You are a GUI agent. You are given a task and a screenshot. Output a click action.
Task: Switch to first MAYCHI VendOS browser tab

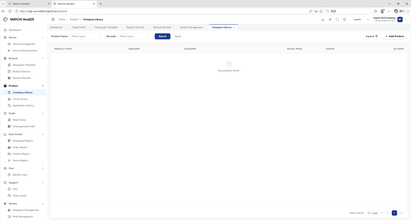point(29,4)
